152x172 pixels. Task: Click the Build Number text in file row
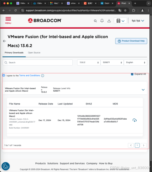coord(19,128)
